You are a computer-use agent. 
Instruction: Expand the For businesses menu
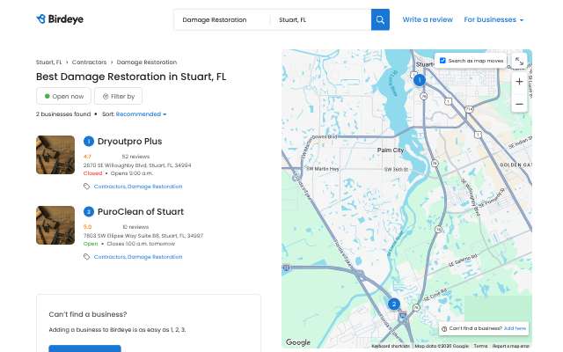494,19
